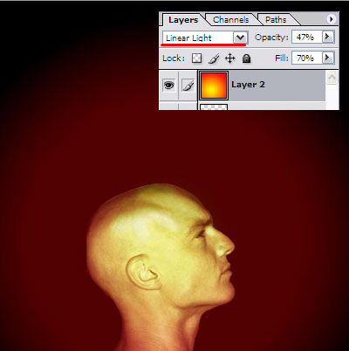Toggle Lock position move icon

[x=229, y=58]
